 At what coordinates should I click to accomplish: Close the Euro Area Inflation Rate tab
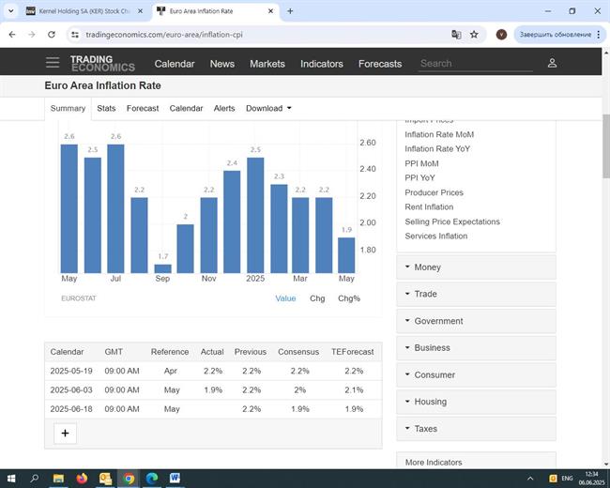tap(271, 11)
